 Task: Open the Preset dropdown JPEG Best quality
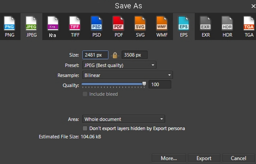119,65
